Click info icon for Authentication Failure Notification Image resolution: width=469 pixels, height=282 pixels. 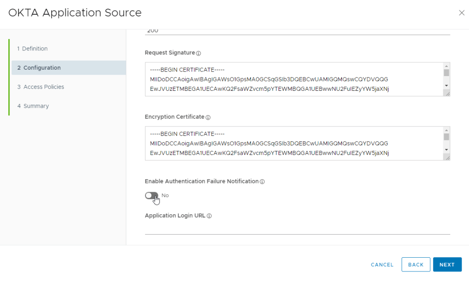262,182
